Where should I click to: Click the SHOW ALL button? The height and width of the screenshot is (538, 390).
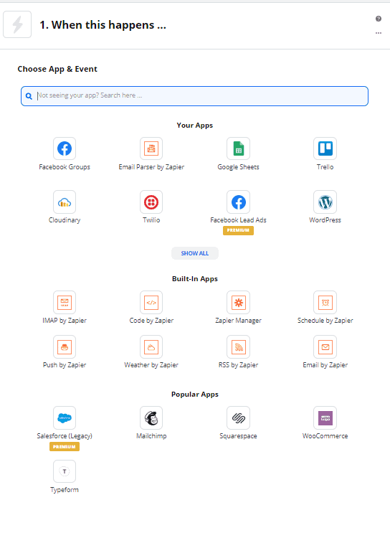tap(195, 253)
